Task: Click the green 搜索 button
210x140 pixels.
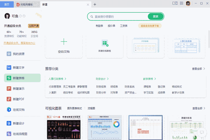Action: point(156,17)
